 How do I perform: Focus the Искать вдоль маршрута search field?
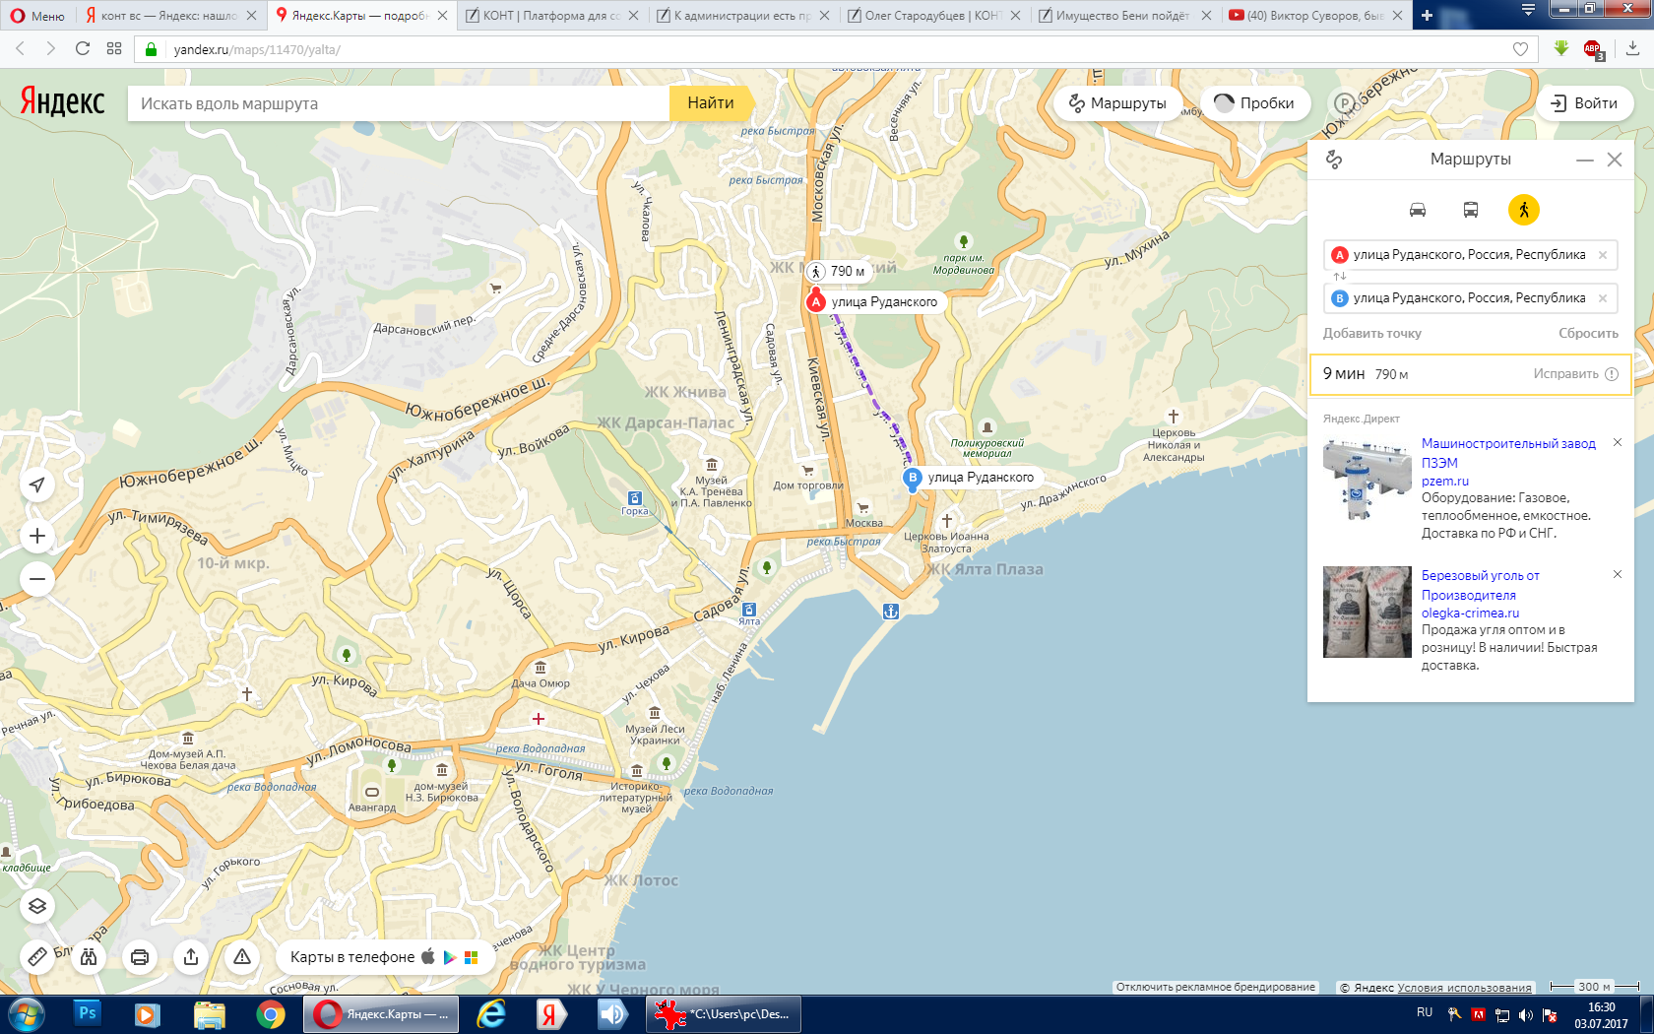click(399, 103)
